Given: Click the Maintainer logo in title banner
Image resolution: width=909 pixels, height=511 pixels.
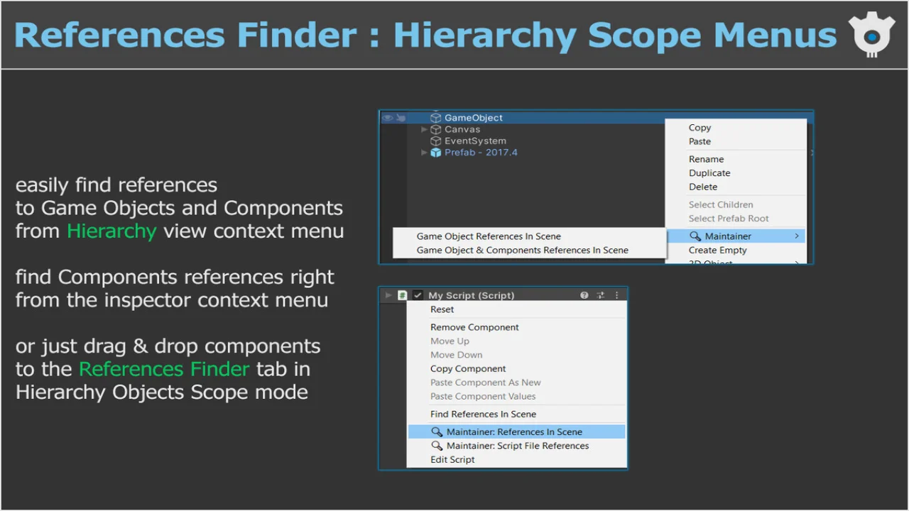Looking at the screenshot, I should pyautogui.click(x=871, y=33).
